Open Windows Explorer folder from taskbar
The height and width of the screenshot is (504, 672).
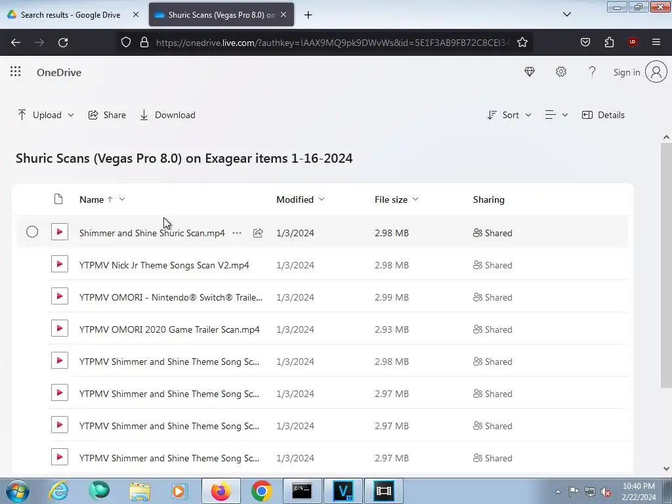[x=140, y=491]
